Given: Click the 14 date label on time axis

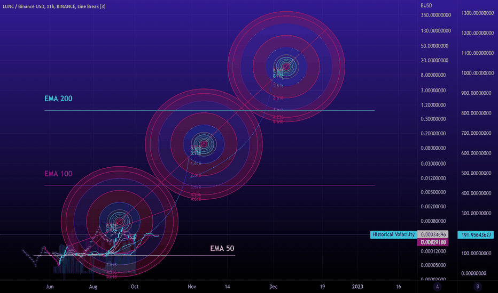Looking at the screenshot, I should (x=228, y=287).
